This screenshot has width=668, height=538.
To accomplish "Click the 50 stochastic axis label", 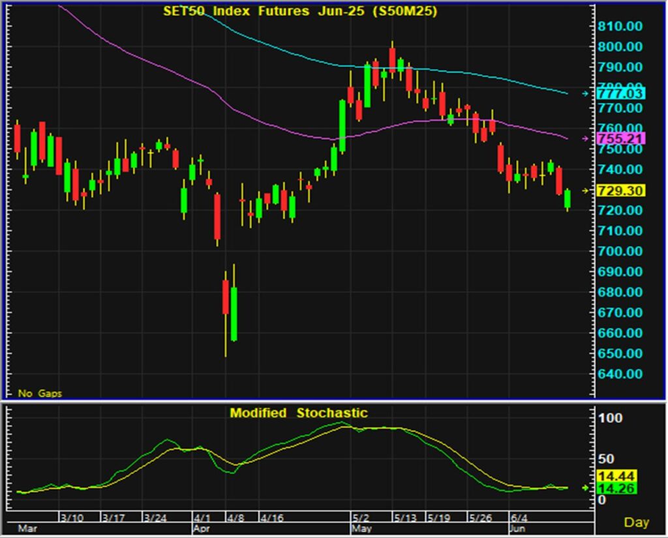I will point(606,459).
